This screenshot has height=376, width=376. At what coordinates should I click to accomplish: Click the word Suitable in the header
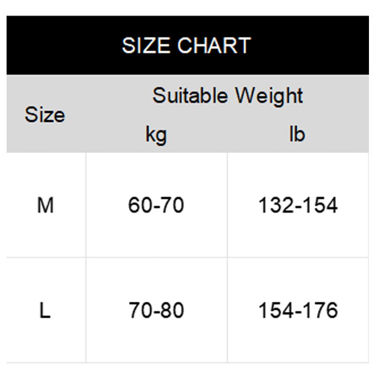coord(191,96)
